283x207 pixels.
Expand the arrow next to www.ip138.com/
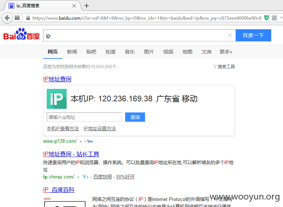click(81, 142)
